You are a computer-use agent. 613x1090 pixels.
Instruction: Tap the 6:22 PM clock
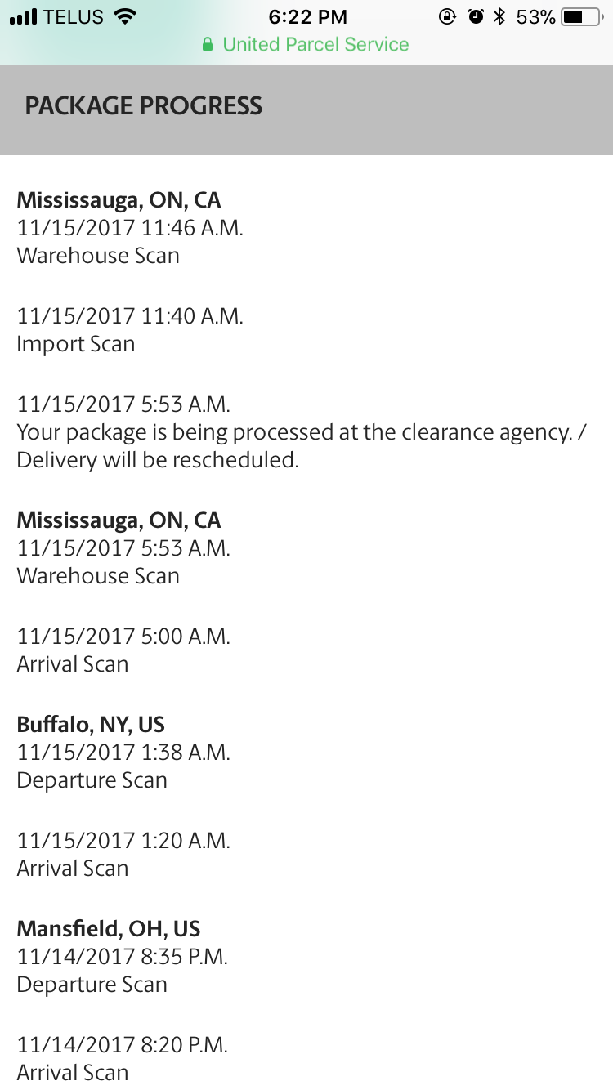[x=308, y=17]
